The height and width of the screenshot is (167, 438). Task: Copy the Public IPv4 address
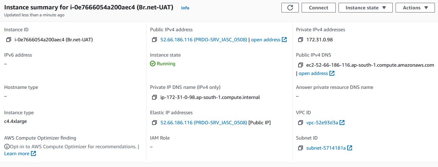154,40
